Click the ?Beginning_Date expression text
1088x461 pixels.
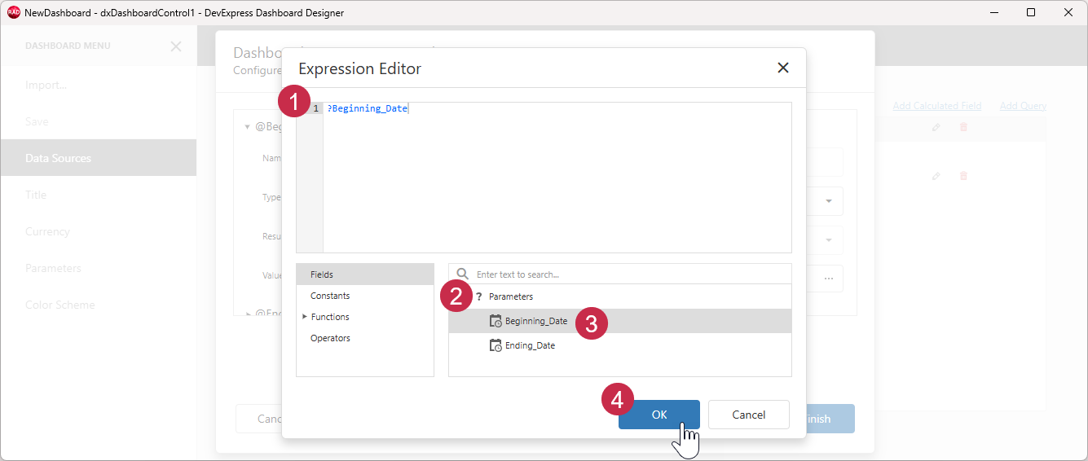click(367, 108)
